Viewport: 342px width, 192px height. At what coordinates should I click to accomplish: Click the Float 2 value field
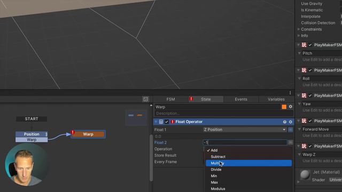pyautogui.click(x=245, y=142)
